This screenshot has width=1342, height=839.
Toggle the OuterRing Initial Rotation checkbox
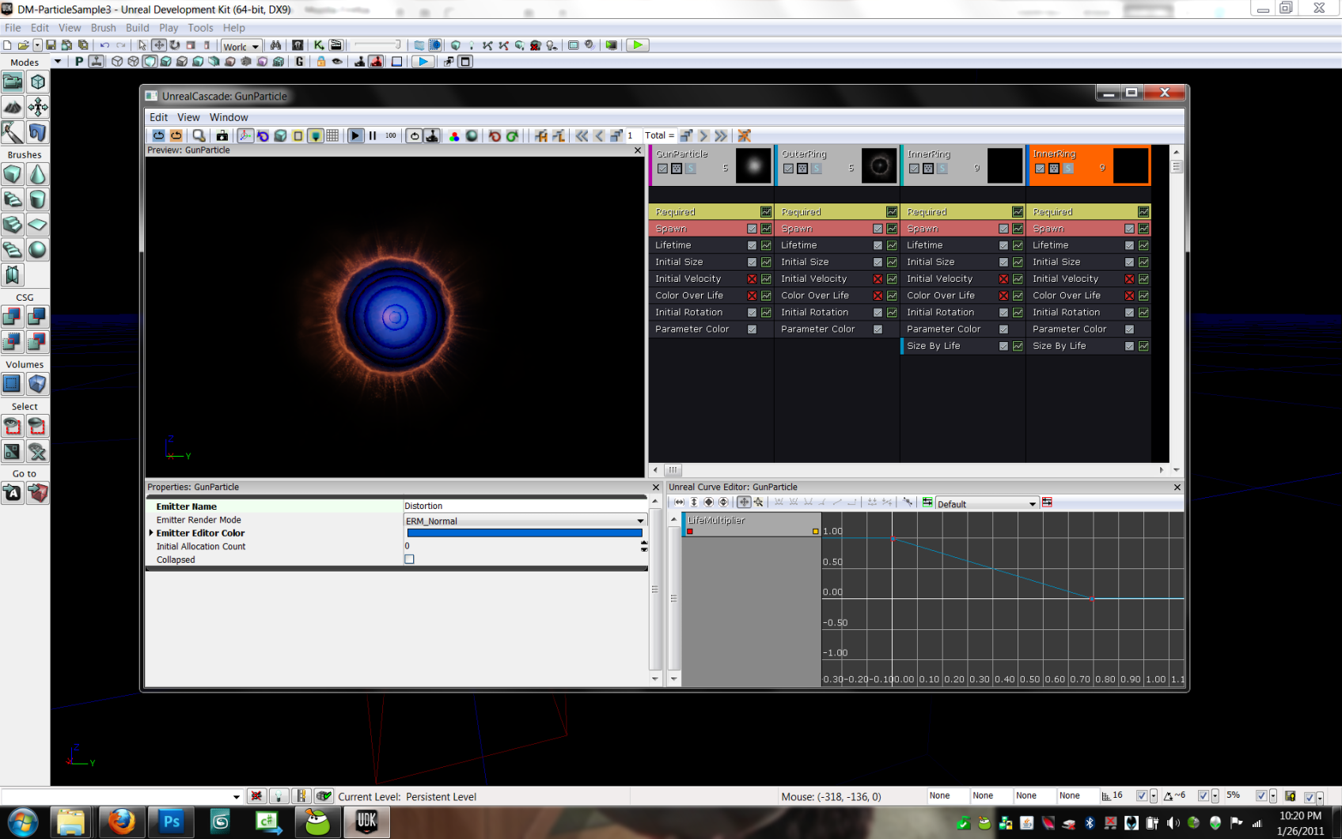pos(878,312)
